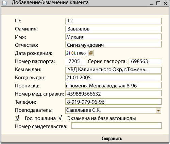Click the Когда выдан: label
The width and height of the screenshot is (170, 144).
[30, 78]
